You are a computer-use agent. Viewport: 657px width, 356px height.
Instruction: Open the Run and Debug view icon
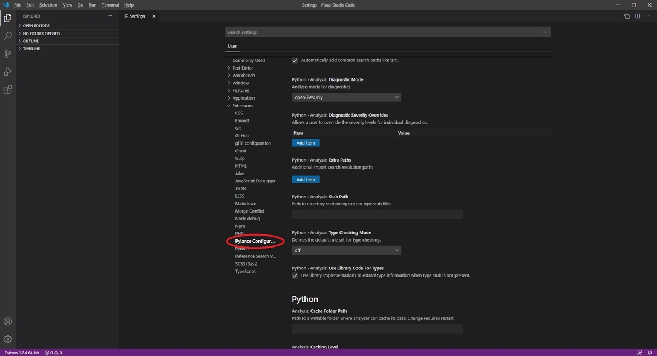point(8,72)
